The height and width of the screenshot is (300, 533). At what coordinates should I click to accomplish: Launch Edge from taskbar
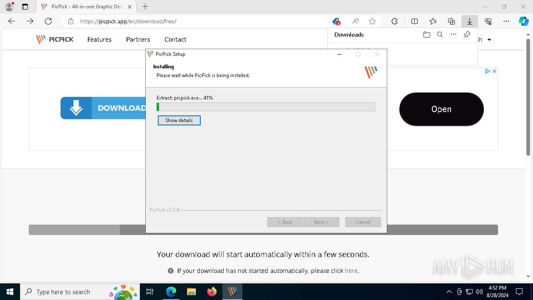[x=171, y=292]
